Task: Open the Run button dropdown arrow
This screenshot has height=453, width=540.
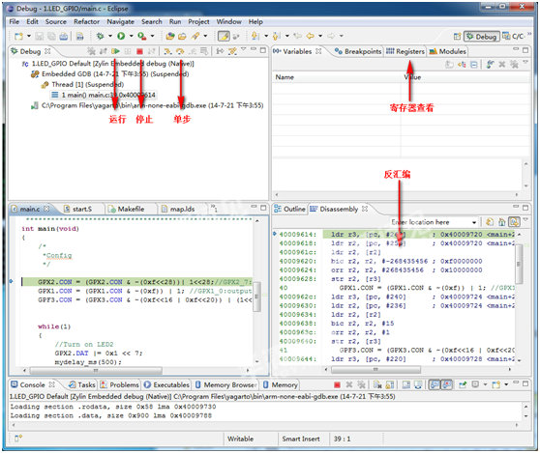Action: (x=131, y=36)
